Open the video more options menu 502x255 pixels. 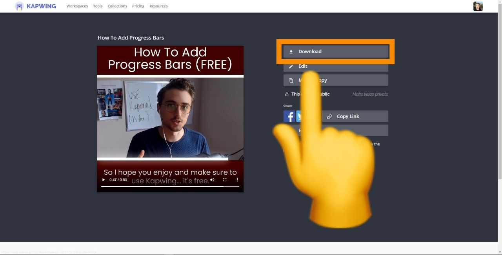tap(237, 180)
